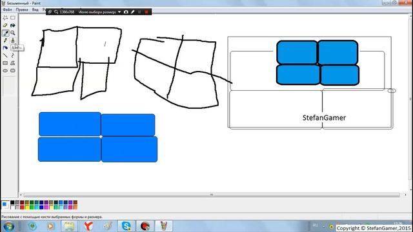
Task: Click the recorder pencil draw icon
Action: click(133, 12)
